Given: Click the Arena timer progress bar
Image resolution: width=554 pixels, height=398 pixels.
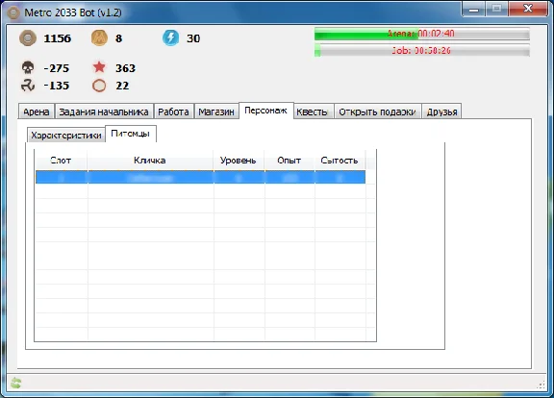Looking at the screenshot, I should (422, 34).
